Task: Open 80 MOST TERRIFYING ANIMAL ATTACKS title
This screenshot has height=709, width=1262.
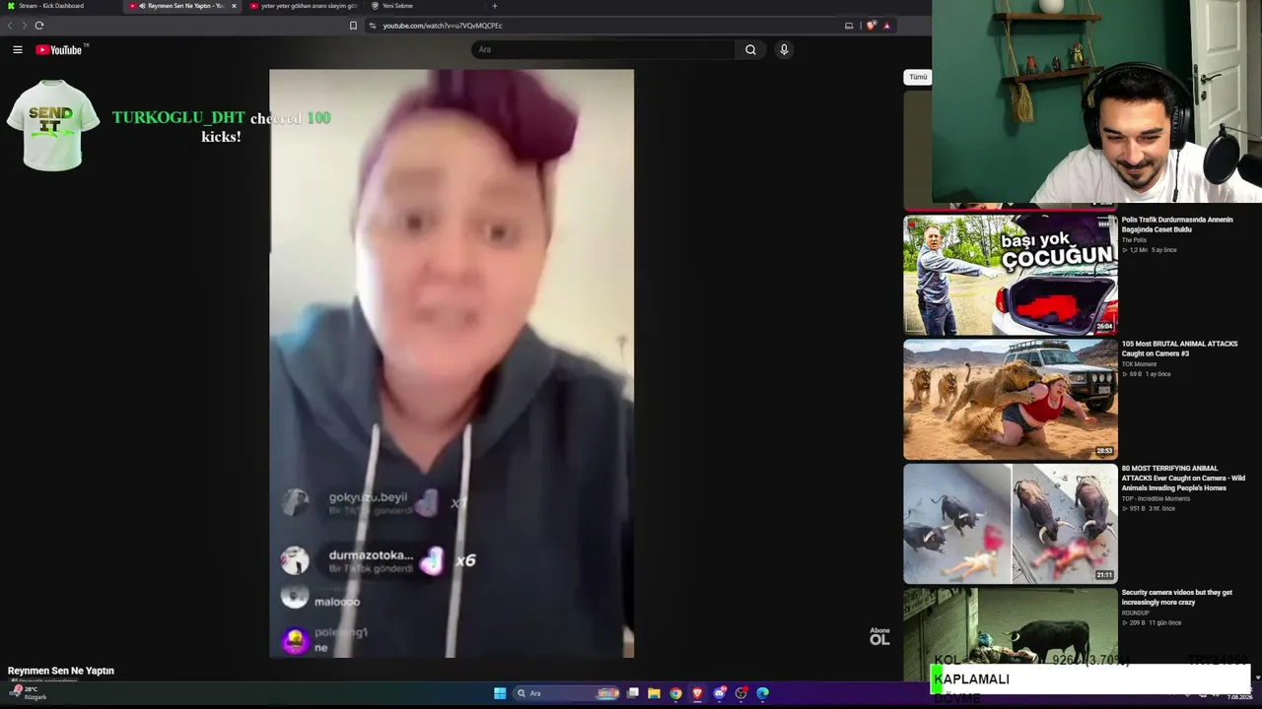Action: (1183, 478)
